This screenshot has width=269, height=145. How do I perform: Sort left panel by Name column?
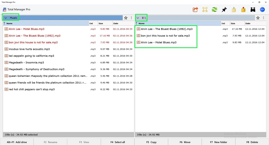(46, 23)
